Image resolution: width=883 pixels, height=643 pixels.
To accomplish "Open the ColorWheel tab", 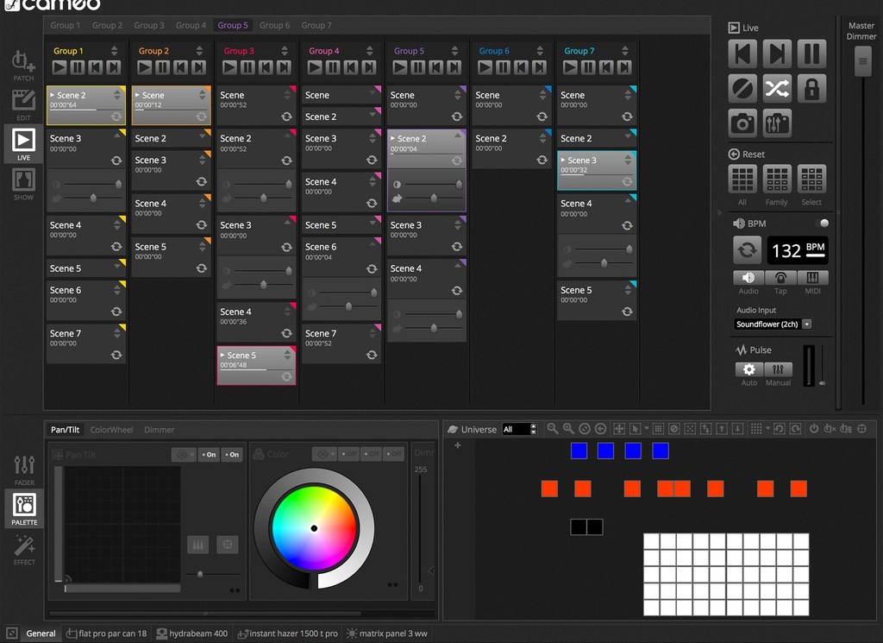I will click(x=111, y=430).
